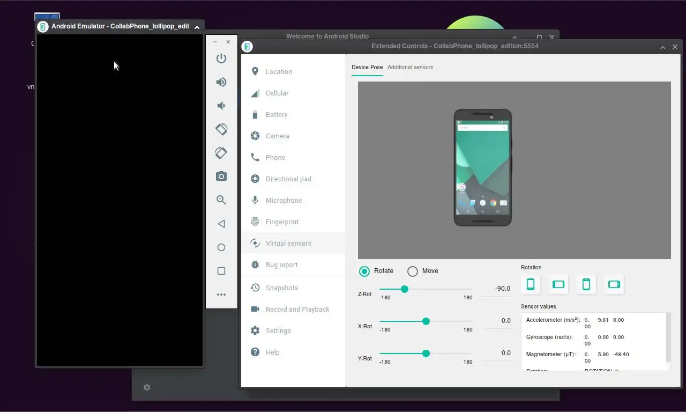Click the '9.81' accelerometer value
This screenshot has width=686, height=412.
pyautogui.click(x=603, y=320)
